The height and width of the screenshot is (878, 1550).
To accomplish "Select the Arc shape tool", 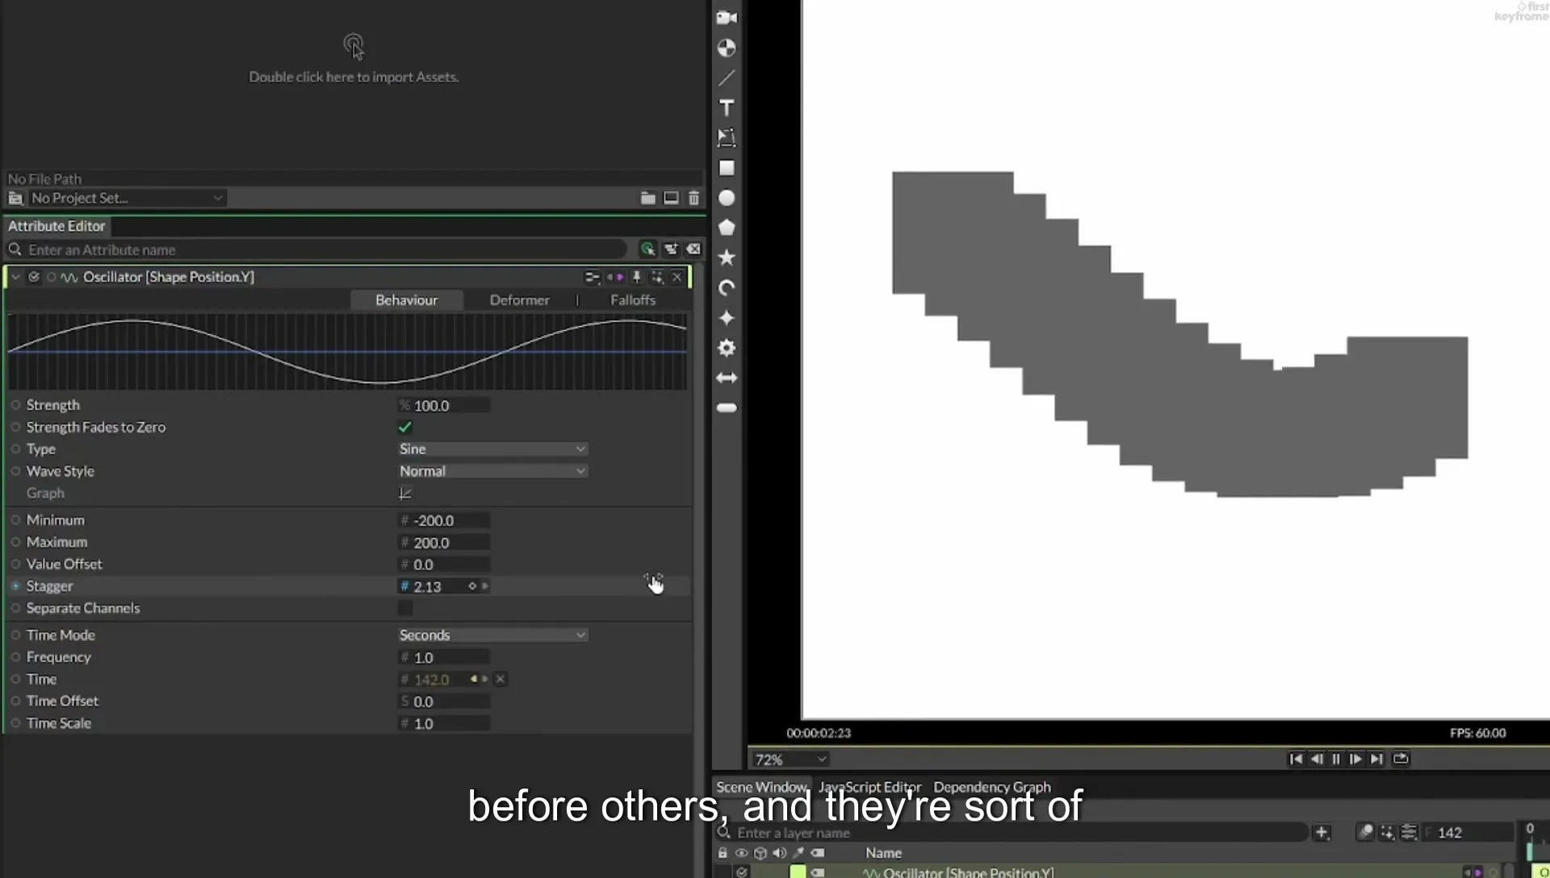I will pos(727,288).
